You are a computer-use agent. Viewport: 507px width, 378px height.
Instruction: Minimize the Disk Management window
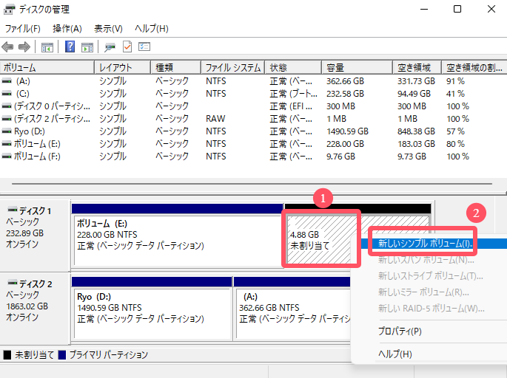coord(424,9)
